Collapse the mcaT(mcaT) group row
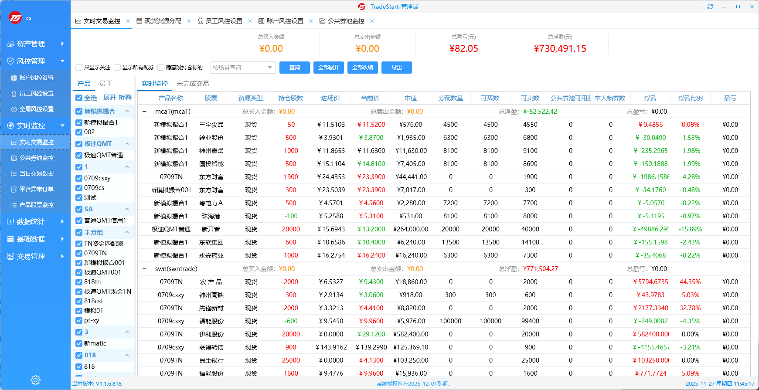This screenshot has width=759, height=390. (144, 112)
